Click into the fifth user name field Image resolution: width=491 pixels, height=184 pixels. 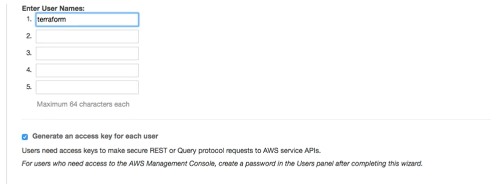pyautogui.click(x=87, y=87)
